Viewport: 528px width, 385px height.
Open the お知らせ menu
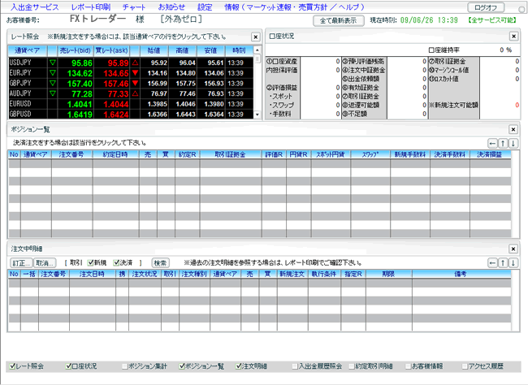click(171, 7)
